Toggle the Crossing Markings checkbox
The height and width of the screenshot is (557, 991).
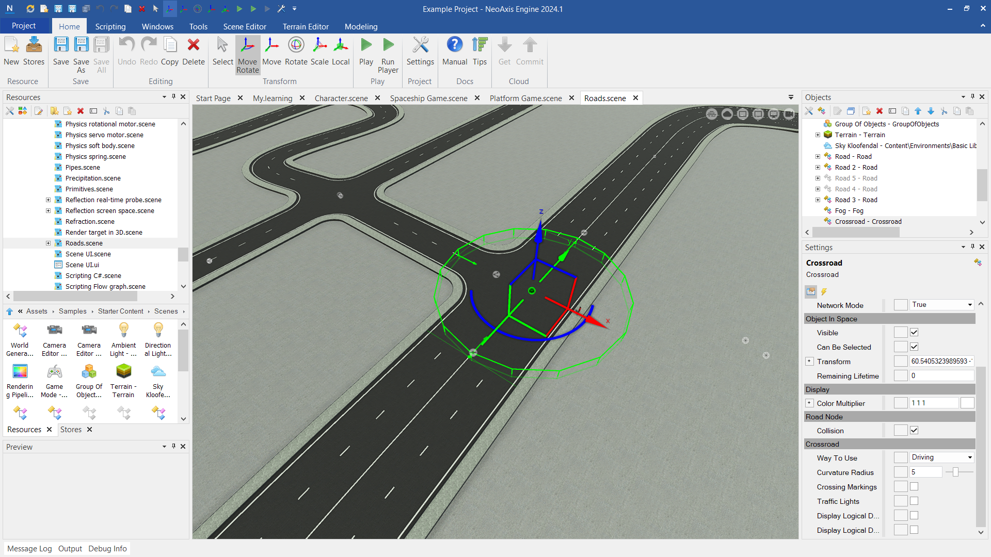click(x=914, y=487)
